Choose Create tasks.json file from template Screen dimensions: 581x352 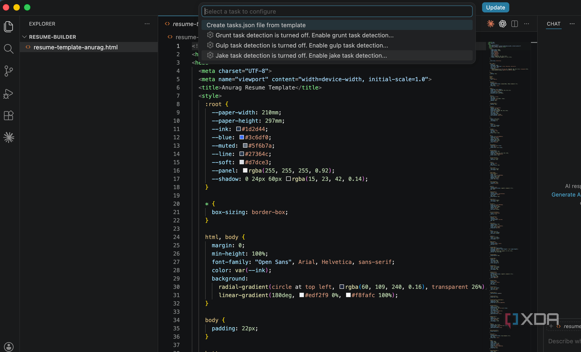[337, 25]
